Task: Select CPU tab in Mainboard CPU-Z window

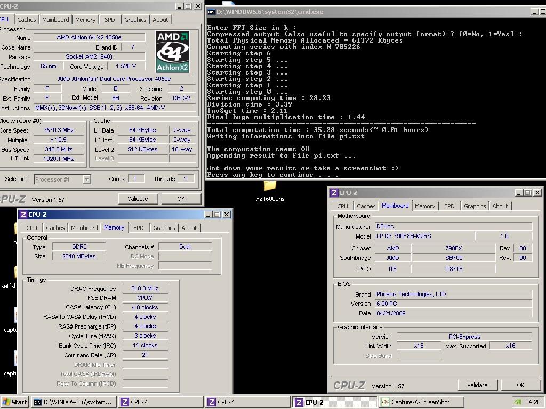Action: tap(343, 206)
